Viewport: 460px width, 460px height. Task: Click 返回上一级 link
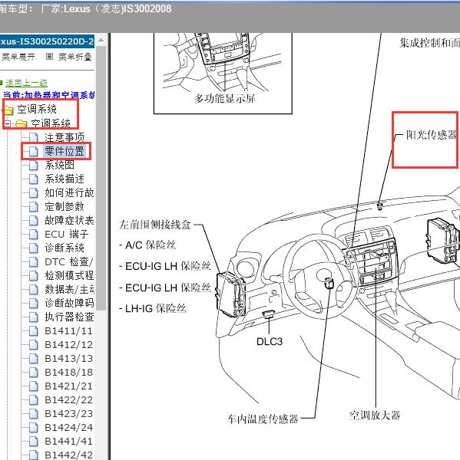[x=26, y=83]
